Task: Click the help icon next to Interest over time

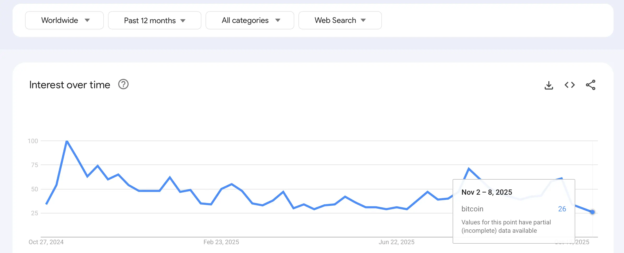Action: (124, 84)
